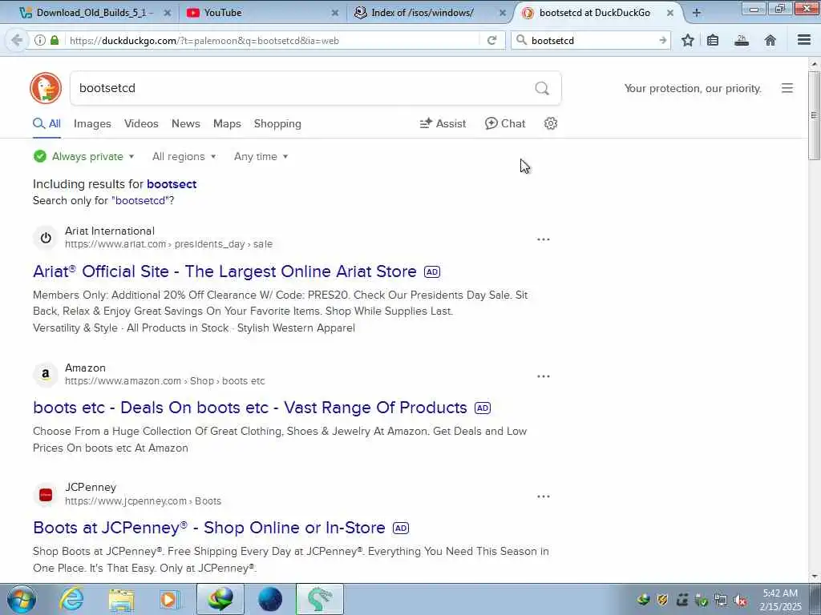Launch Internet Explorer from taskbar
821x615 pixels.
pyautogui.click(x=71, y=599)
